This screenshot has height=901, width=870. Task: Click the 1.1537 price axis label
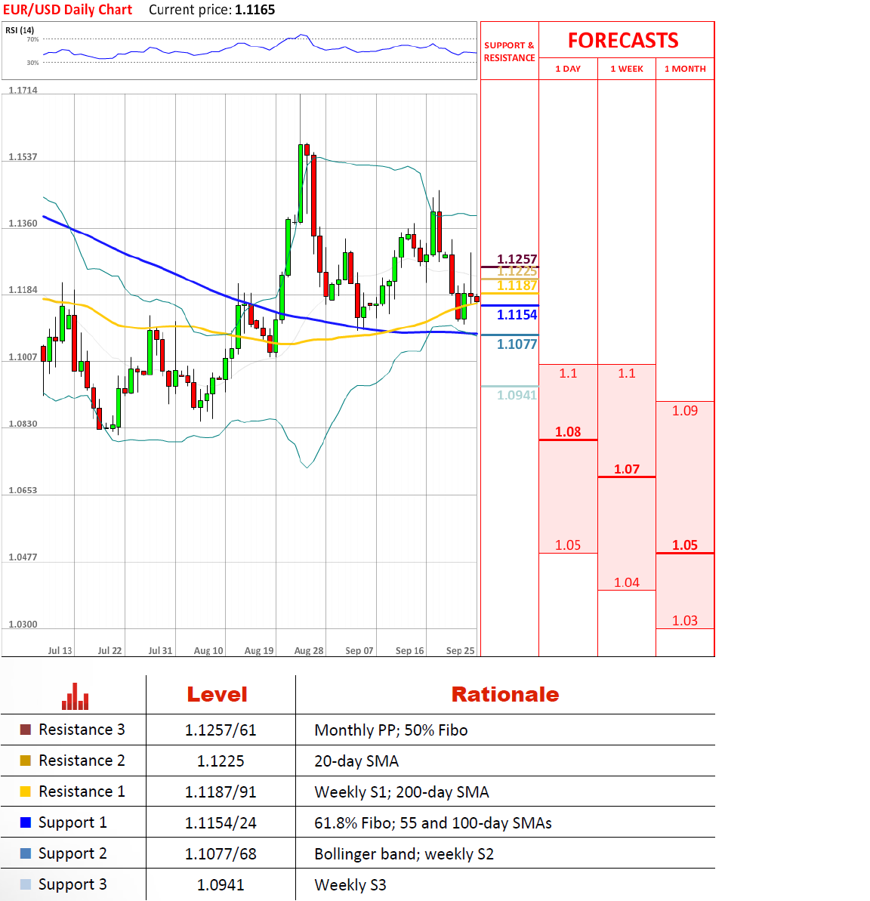(23, 157)
